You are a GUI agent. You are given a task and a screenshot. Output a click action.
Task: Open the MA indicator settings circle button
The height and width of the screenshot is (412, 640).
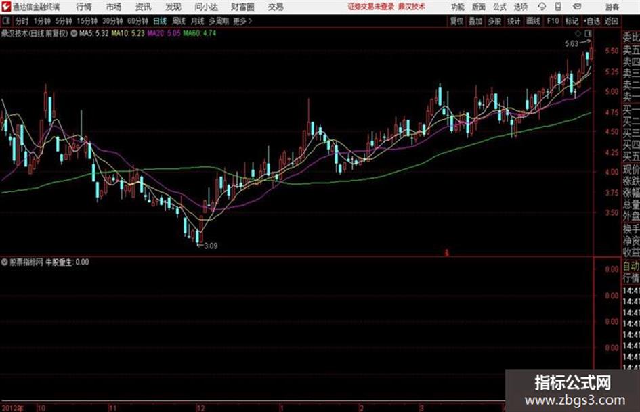coord(74,33)
